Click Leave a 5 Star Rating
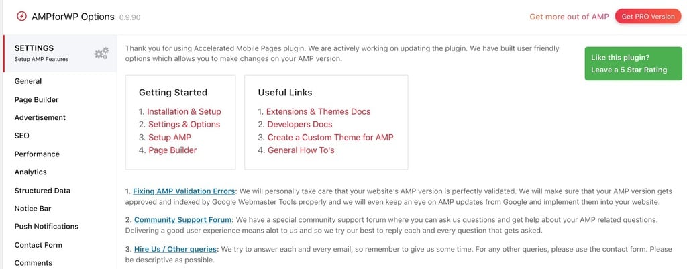 629,70
